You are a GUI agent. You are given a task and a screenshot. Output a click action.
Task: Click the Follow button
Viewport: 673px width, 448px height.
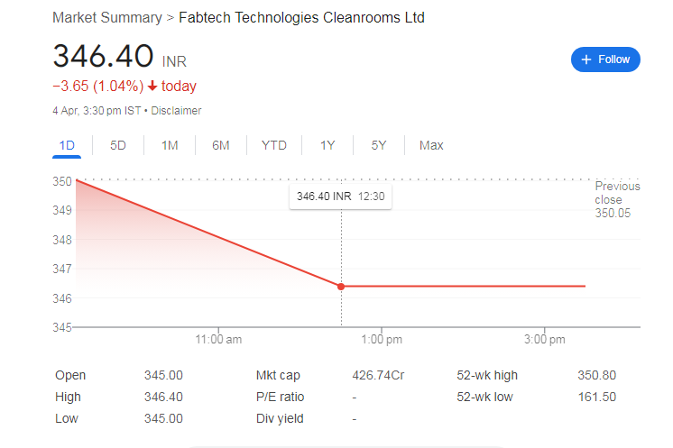(x=606, y=59)
